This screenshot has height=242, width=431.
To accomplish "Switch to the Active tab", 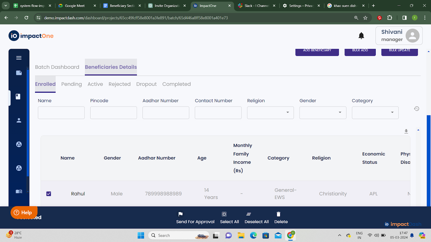I will 95,84.
